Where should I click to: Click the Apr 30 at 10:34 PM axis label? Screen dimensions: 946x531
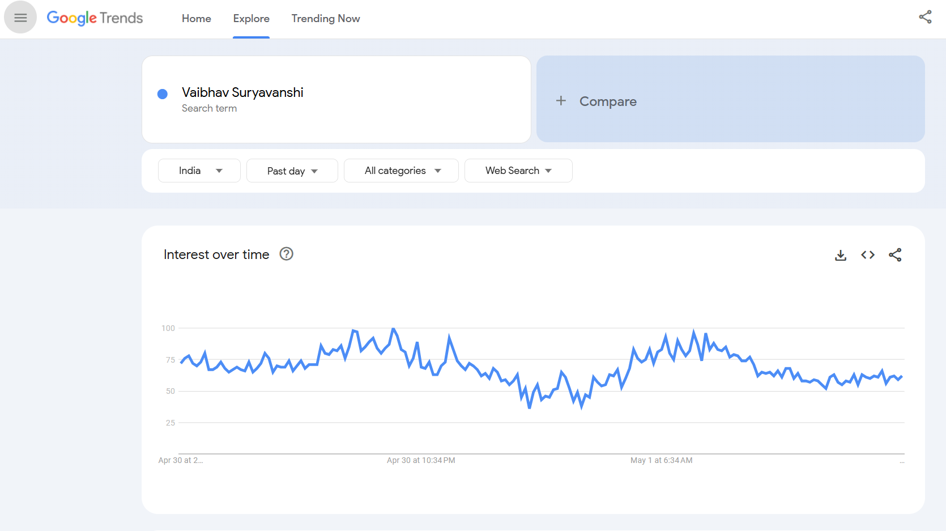(421, 460)
